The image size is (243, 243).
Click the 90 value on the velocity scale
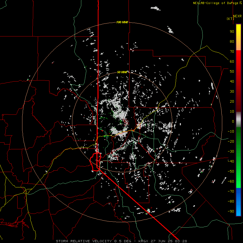(232, 32)
